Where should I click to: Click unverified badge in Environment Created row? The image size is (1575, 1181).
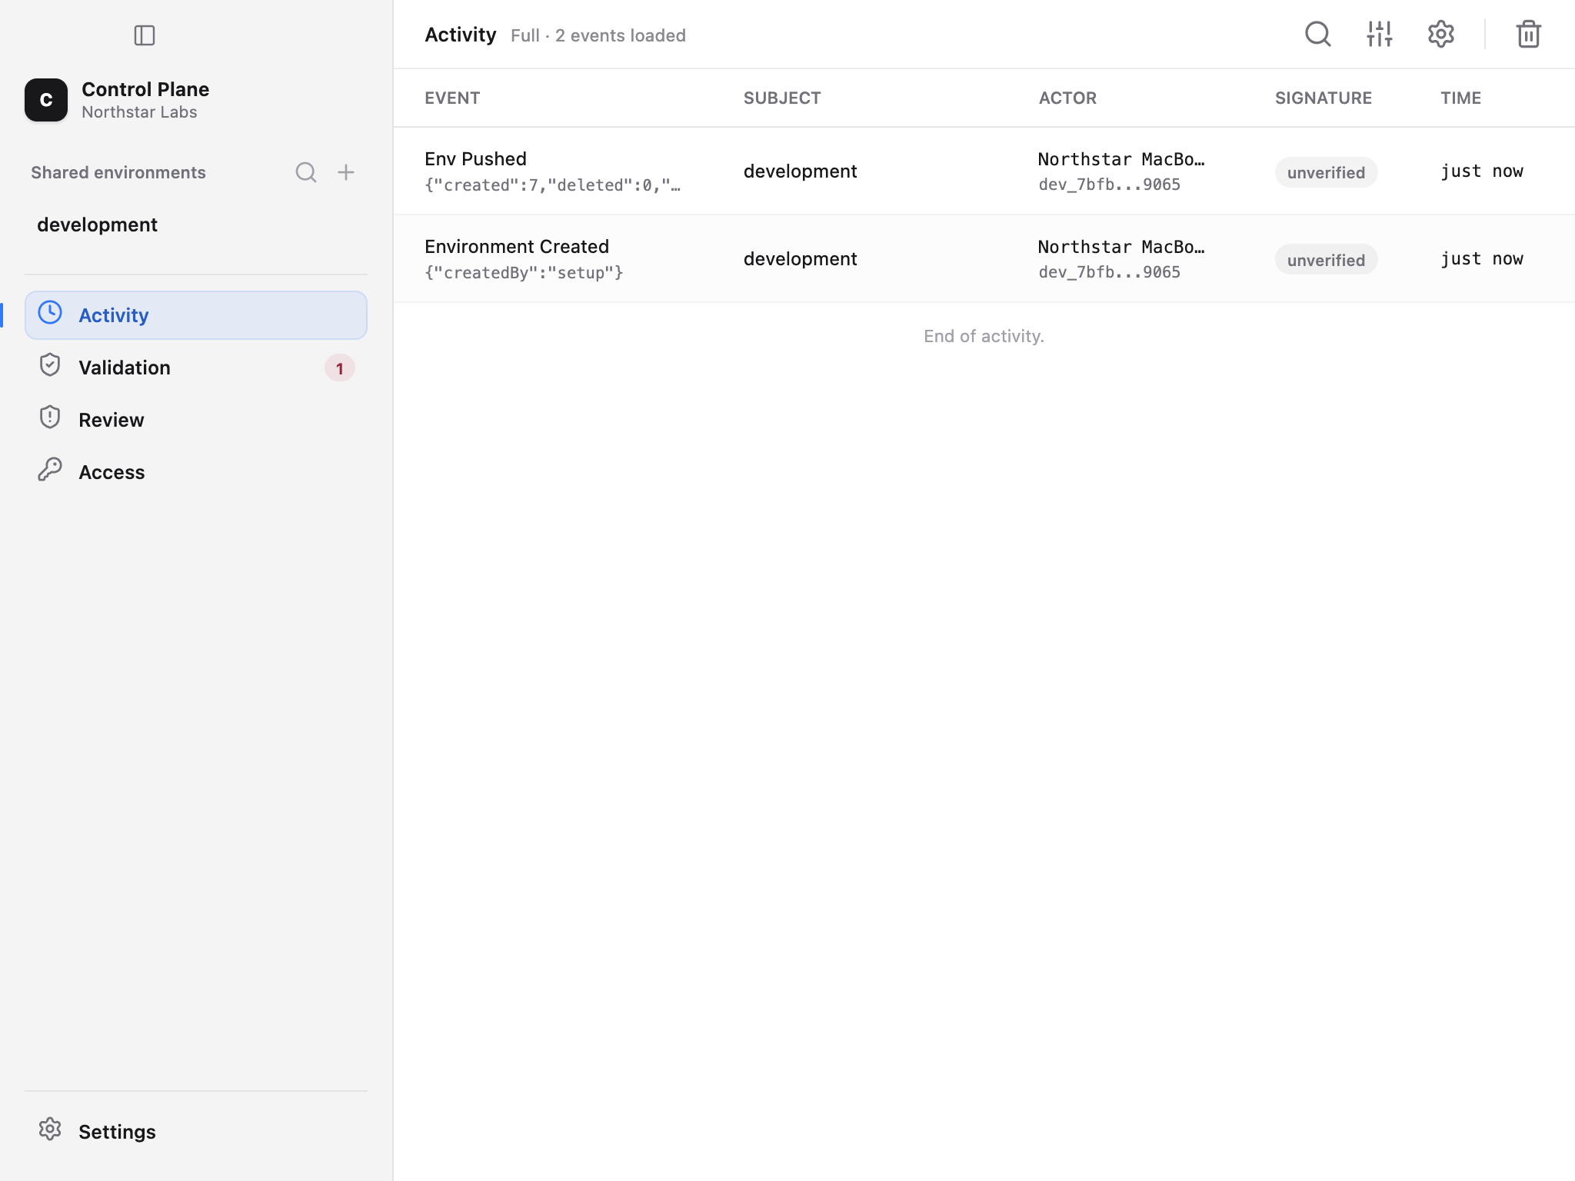(1326, 260)
